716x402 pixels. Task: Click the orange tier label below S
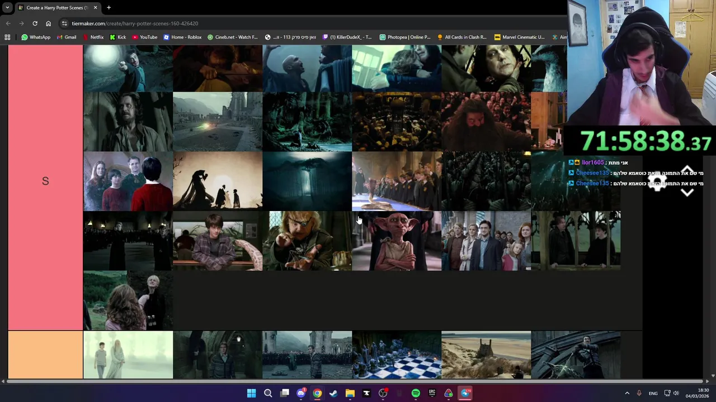(45, 355)
